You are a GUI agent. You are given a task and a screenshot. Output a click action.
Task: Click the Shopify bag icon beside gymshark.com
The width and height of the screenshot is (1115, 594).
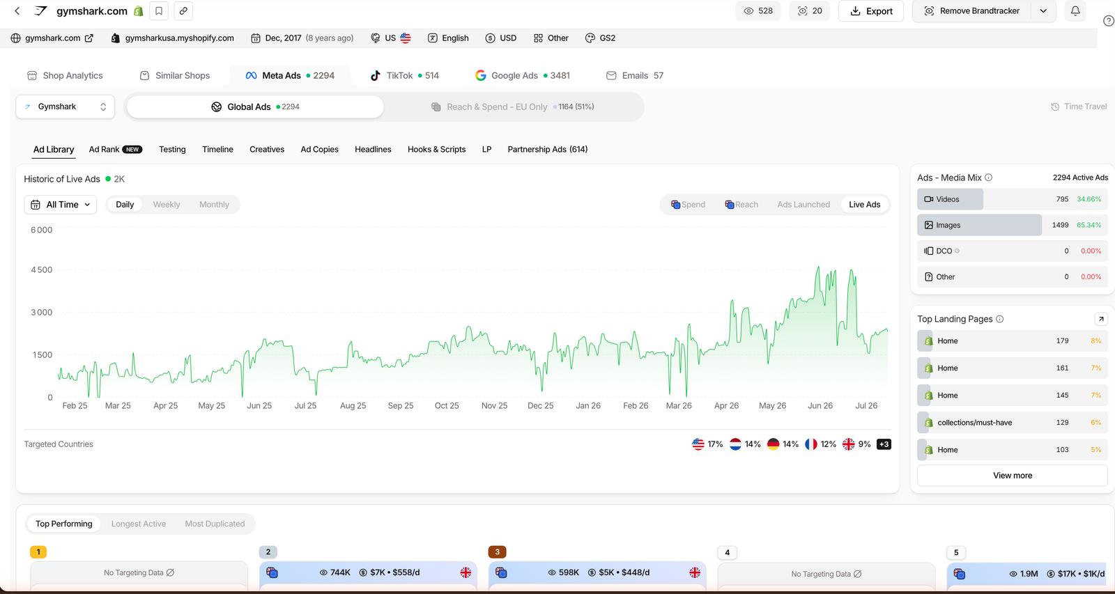click(x=139, y=11)
